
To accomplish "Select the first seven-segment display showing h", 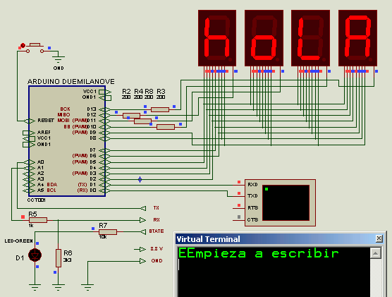I will 217,38.
